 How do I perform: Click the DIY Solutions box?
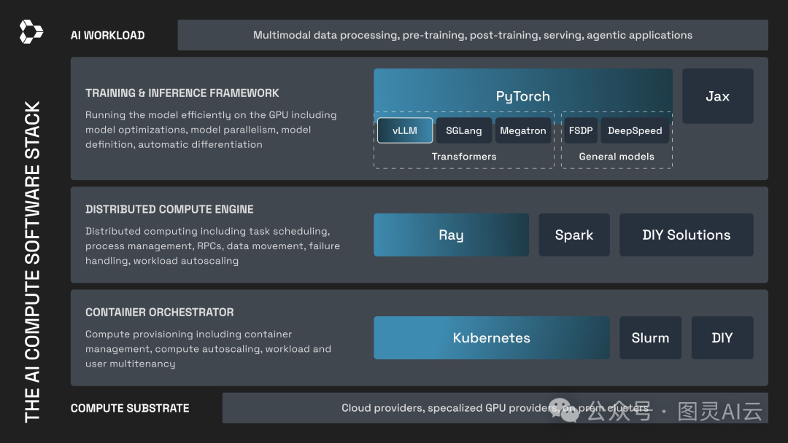[686, 235]
